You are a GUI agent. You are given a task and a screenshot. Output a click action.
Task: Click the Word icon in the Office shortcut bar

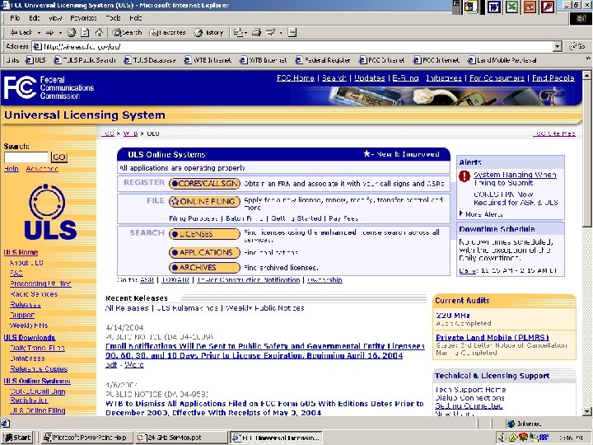coord(493,7)
